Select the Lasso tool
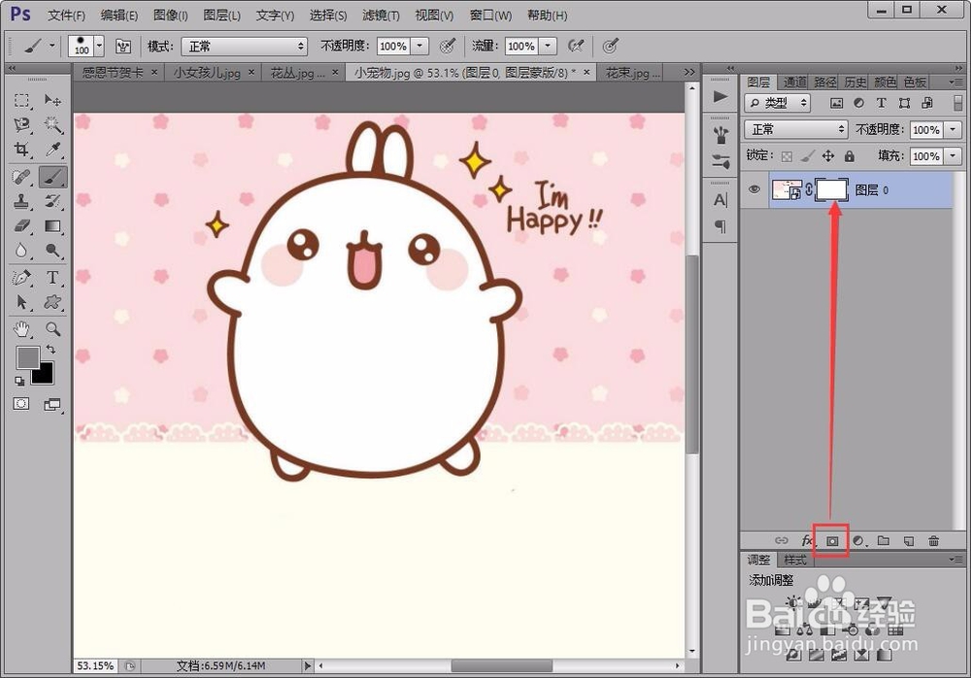Screen dimensions: 971x678 (x=21, y=125)
